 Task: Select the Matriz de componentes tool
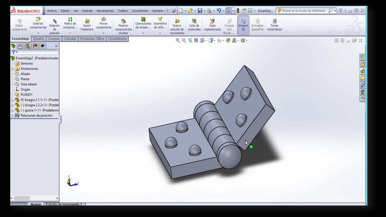(70, 24)
